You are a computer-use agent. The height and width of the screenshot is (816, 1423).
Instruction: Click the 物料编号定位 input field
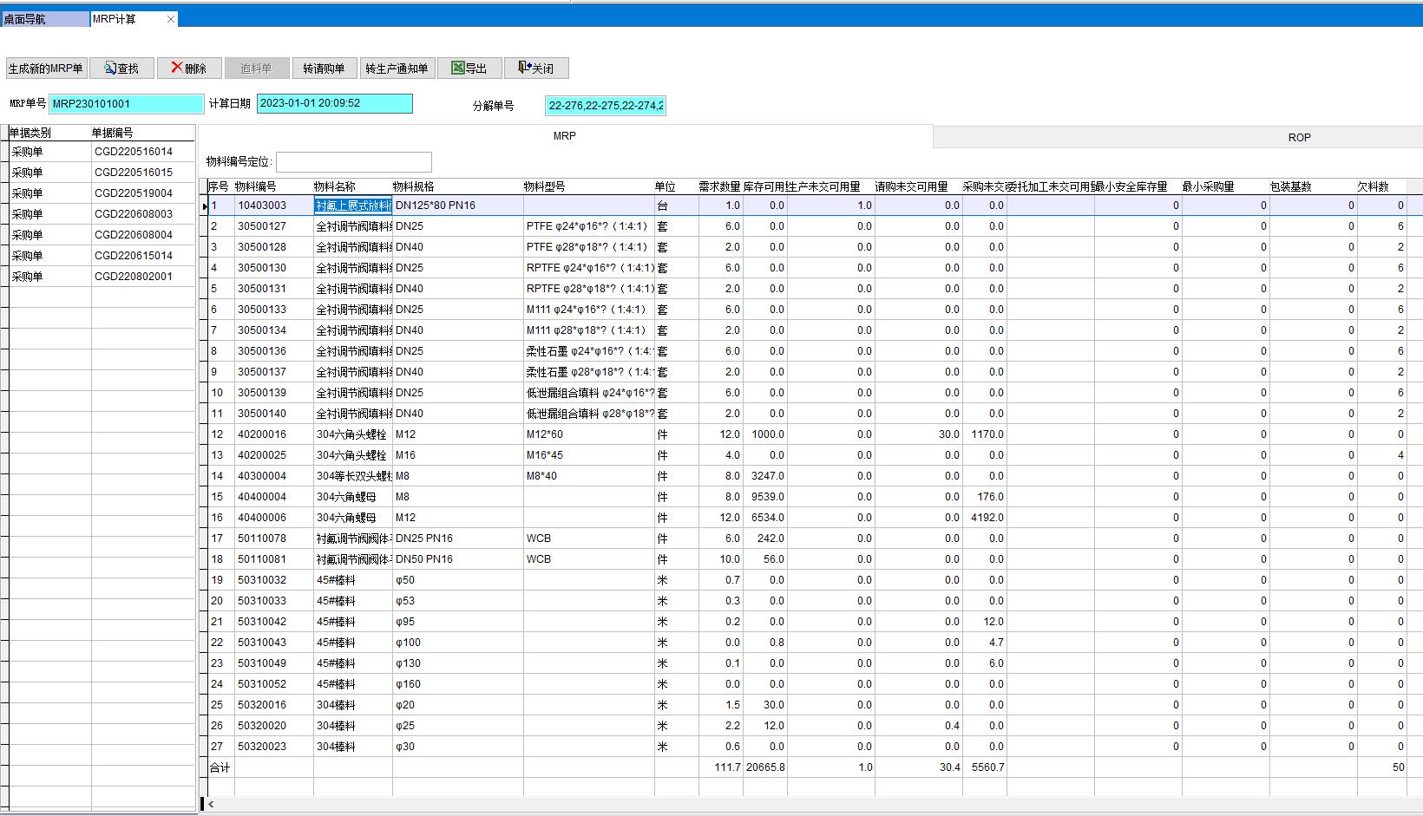353,162
